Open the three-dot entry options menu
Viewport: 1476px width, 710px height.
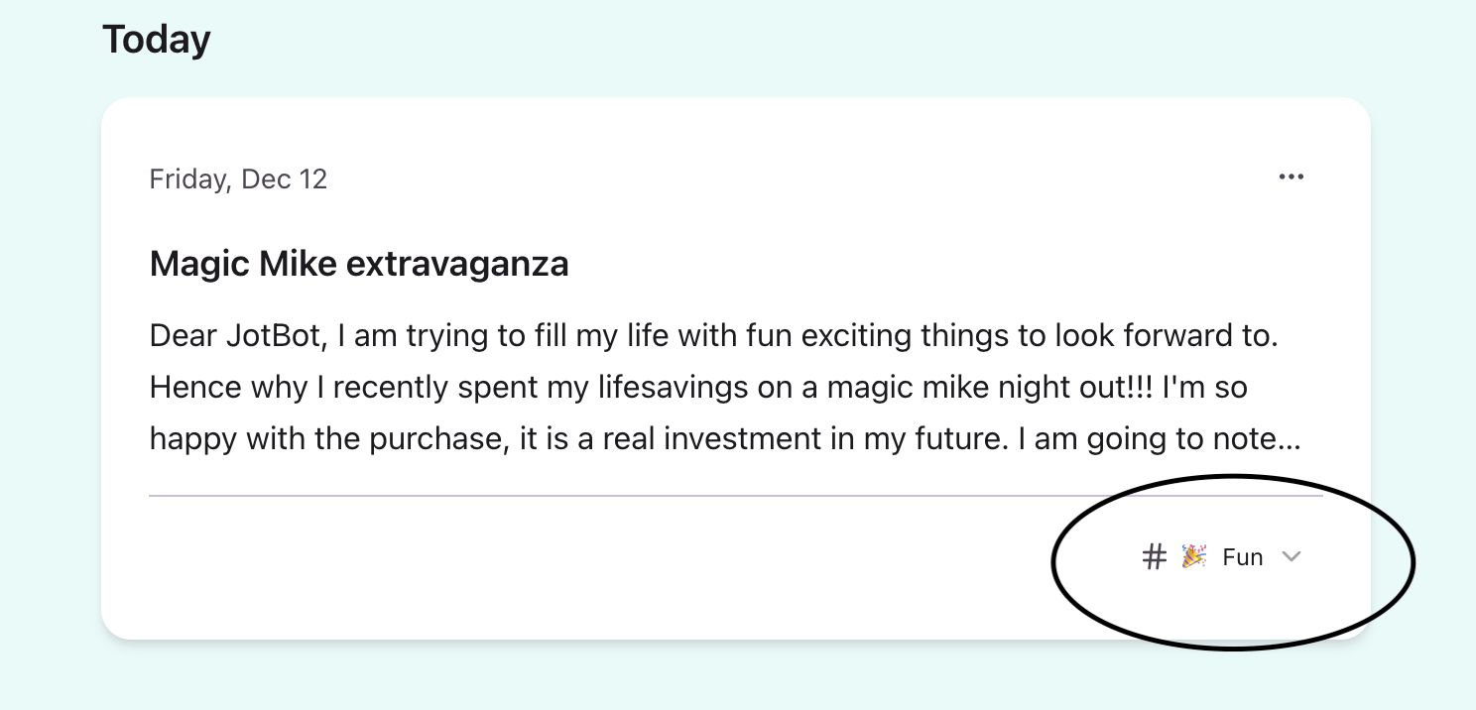pos(1291,177)
